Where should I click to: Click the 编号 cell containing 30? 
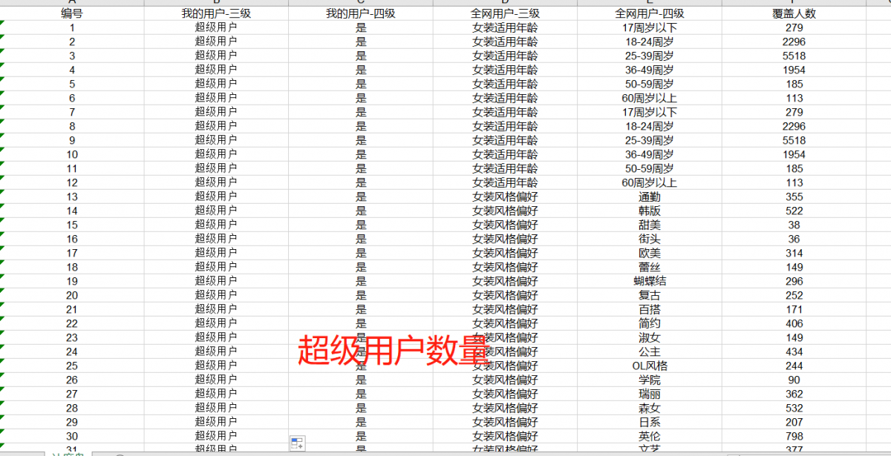click(x=72, y=436)
